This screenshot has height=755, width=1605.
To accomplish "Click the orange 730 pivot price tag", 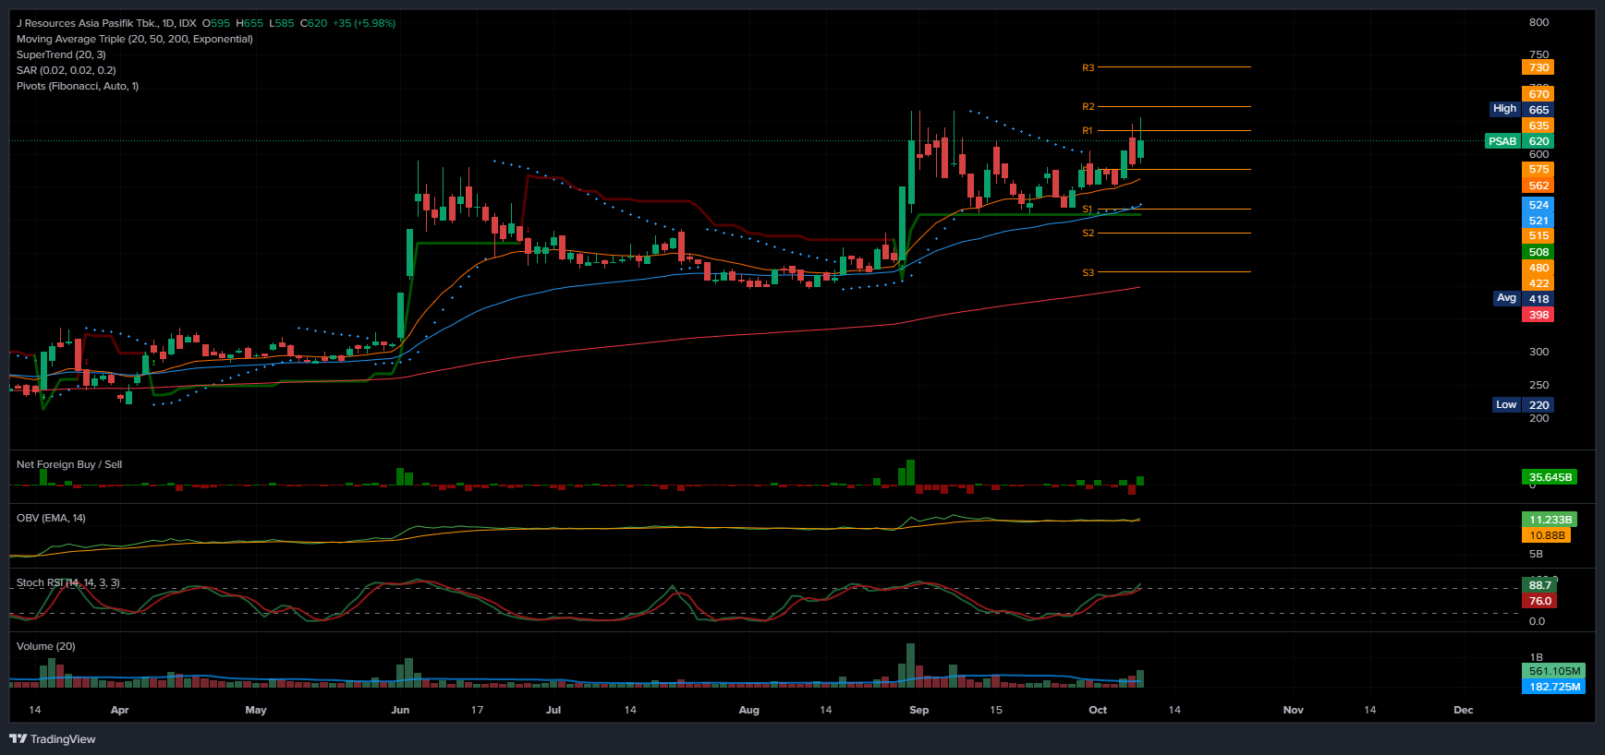I will (x=1538, y=67).
